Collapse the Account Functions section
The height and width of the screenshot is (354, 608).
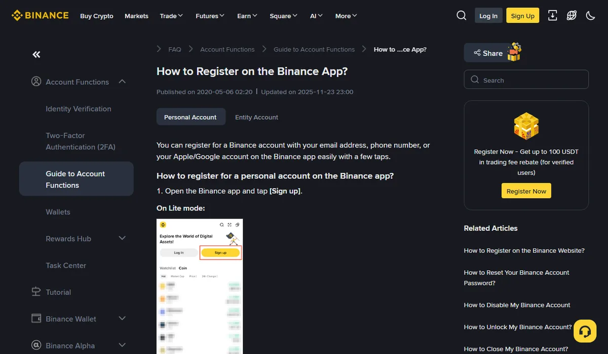coord(122,82)
